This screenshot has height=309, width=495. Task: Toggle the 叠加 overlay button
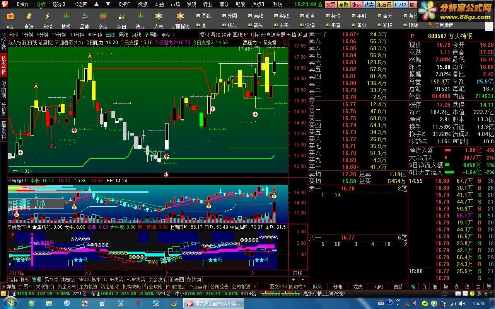pos(215,35)
